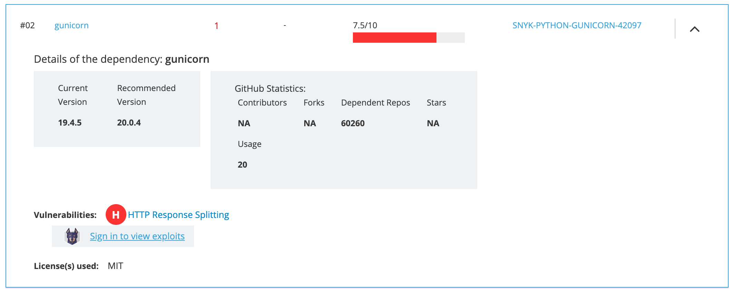Click the Recommended Version label
The image size is (730, 289).
point(146,95)
